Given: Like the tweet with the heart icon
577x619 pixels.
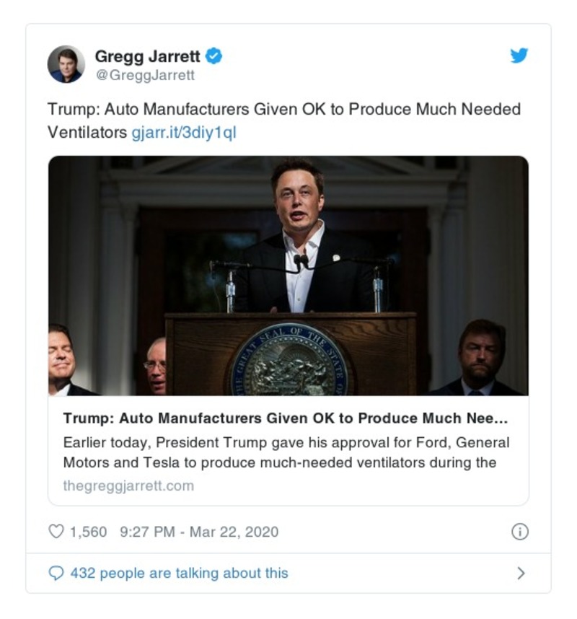Looking at the screenshot, I should (56, 532).
